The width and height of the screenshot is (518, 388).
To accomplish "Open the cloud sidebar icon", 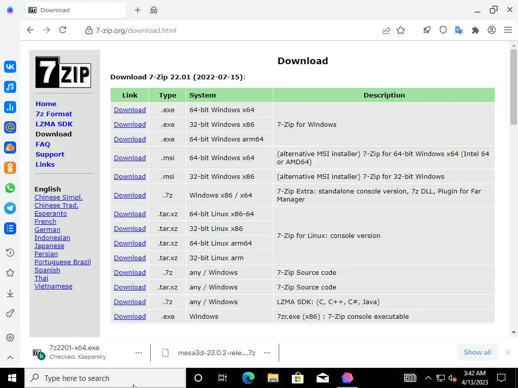I will [x=10, y=148].
